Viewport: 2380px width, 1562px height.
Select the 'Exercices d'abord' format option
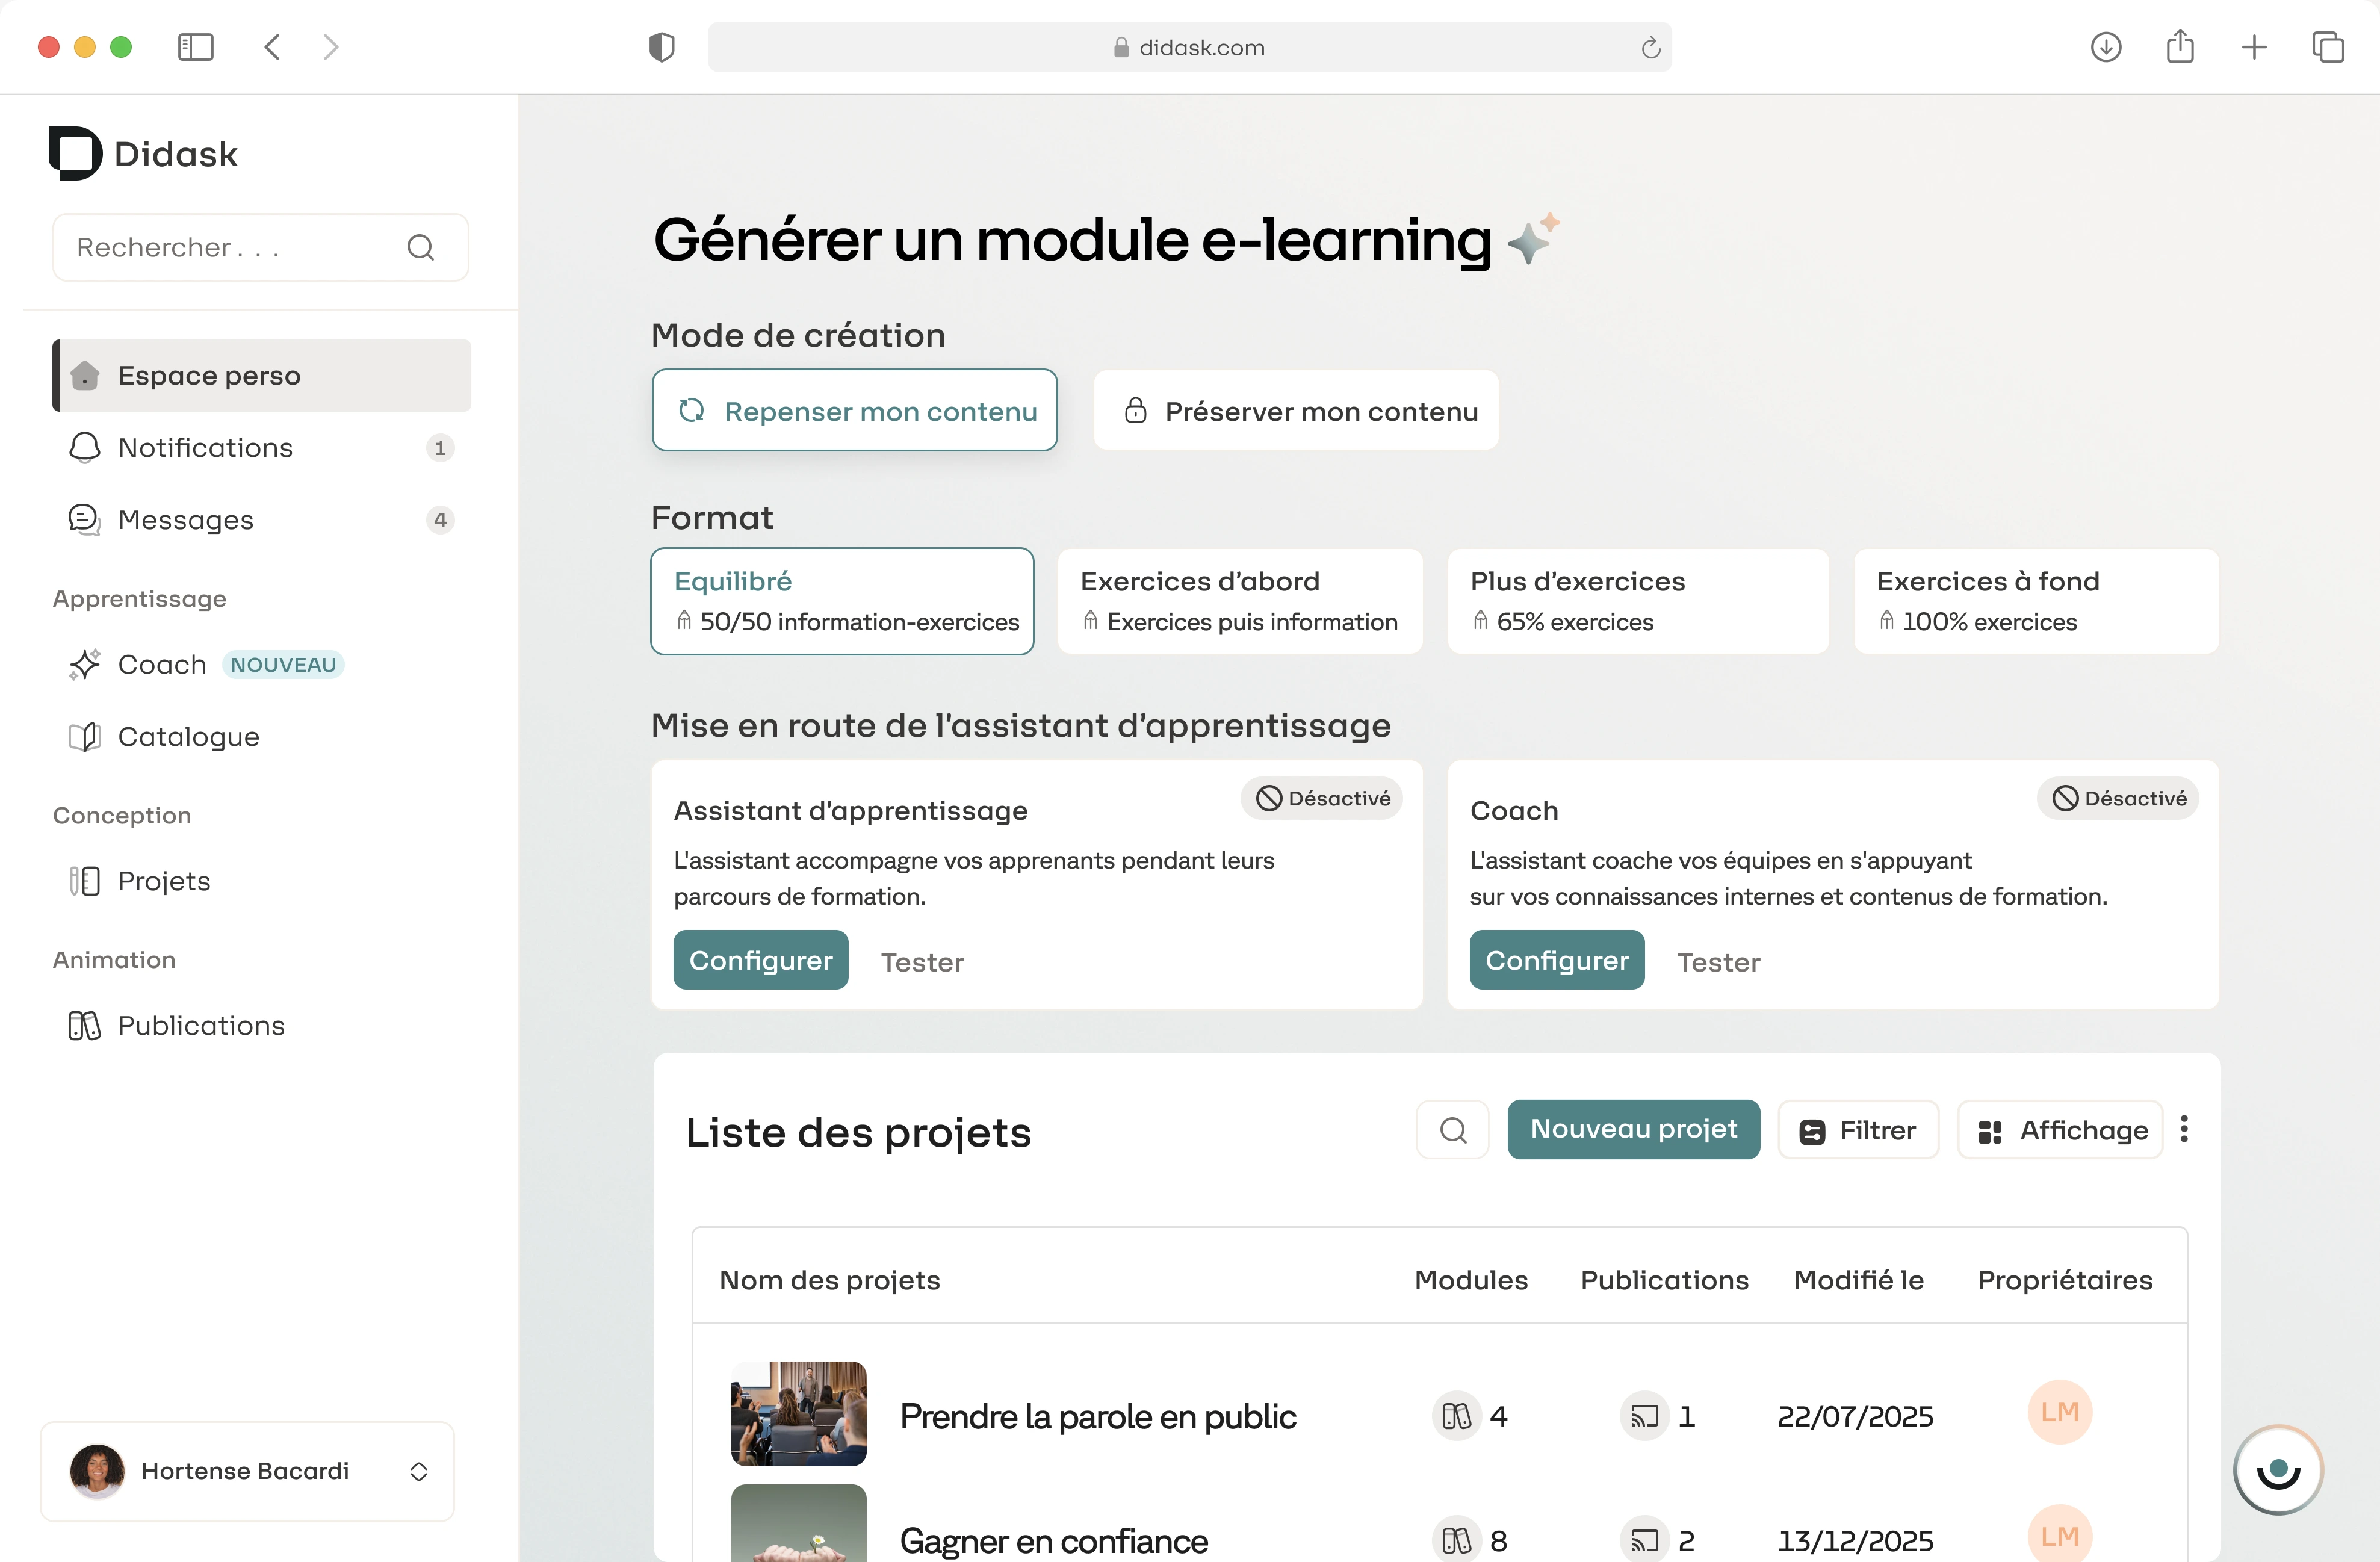coord(1239,600)
